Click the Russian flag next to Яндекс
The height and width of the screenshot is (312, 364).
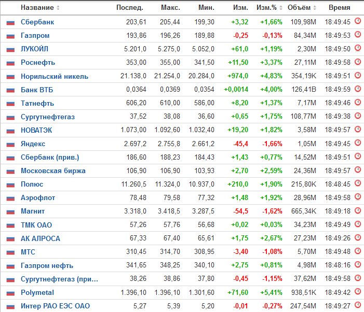click(10, 144)
